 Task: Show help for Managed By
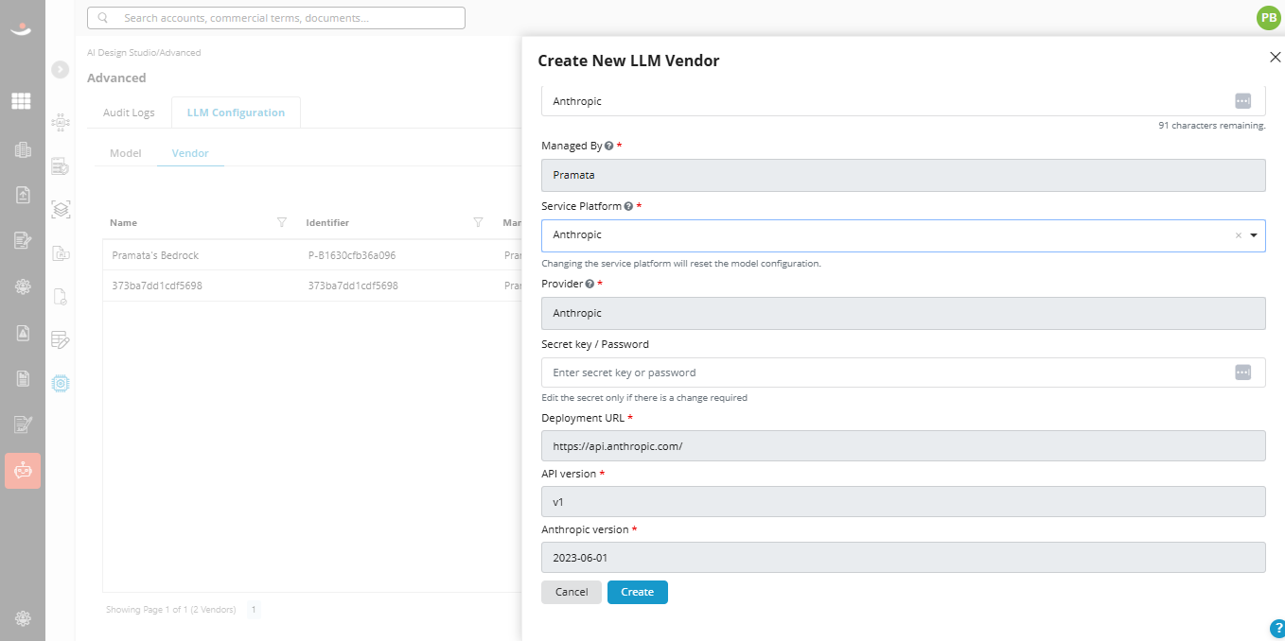coord(608,146)
